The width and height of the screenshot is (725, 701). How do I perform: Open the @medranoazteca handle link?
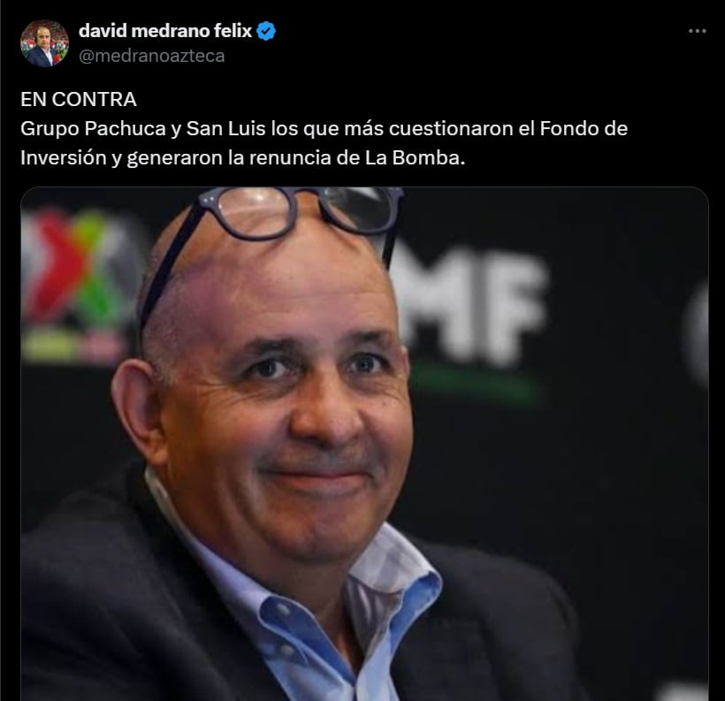152,56
